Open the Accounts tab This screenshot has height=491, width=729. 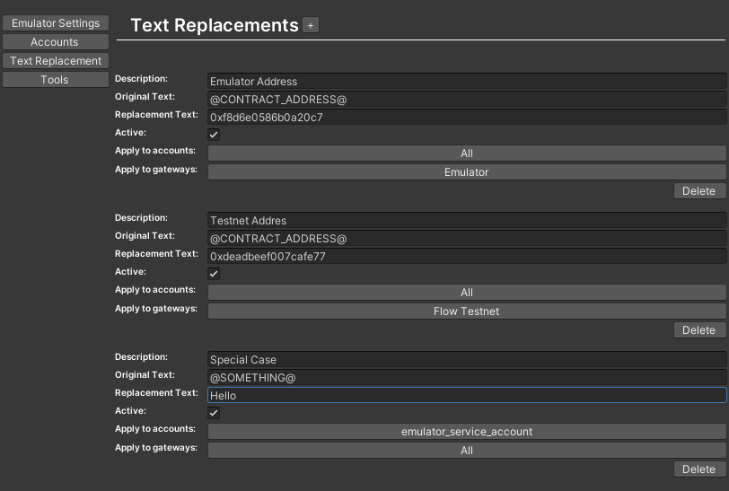[55, 42]
